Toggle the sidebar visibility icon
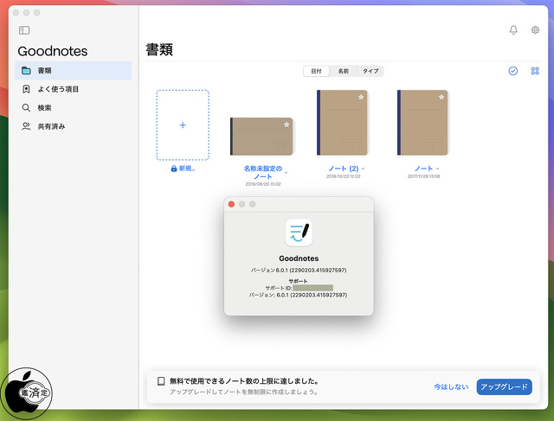The width and height of the screenshot is (554, 421). [x=24, y=30]
